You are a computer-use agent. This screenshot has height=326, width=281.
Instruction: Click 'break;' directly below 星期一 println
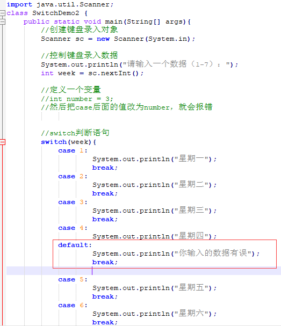pyautogui.click(x=105, y=168)
